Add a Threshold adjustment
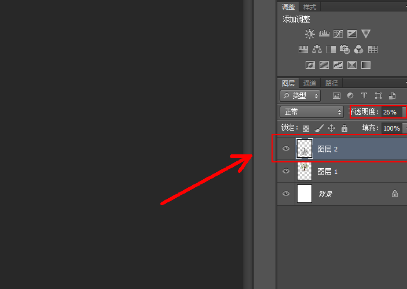The width and height of the screenshot is (407, 289). tap(338, 65)
